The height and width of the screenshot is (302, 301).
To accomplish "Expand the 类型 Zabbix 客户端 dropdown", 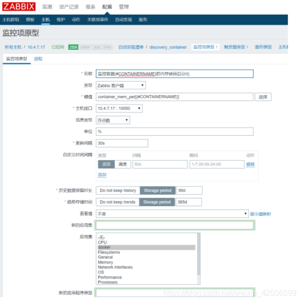I will (121, 86).
